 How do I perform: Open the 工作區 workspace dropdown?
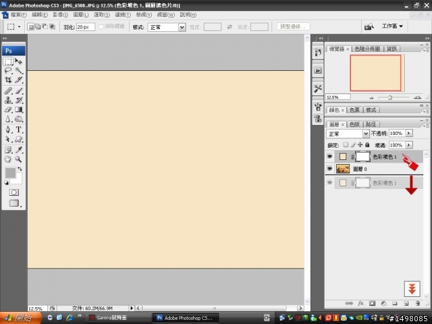pos(392,26)
